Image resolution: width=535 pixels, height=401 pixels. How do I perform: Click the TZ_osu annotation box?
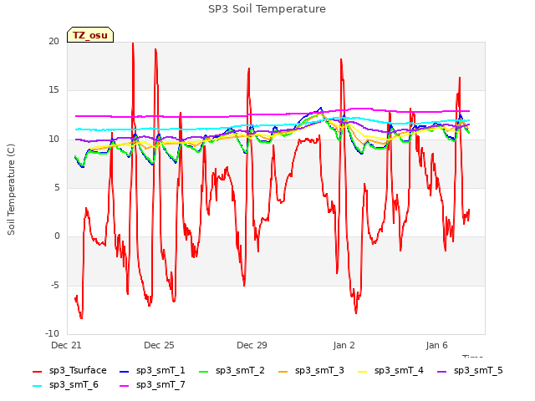point(90,35)
